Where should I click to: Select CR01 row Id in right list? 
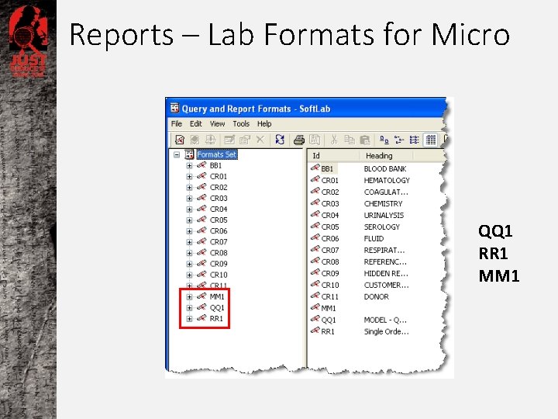(x=330, y=181)
